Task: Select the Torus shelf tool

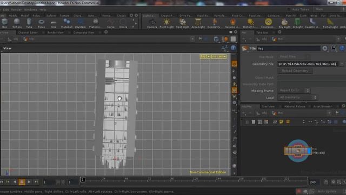Action: coord(41,23)
